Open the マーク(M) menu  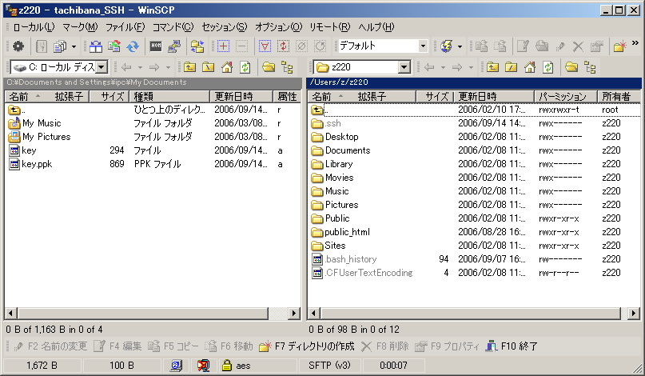(80, 27)
